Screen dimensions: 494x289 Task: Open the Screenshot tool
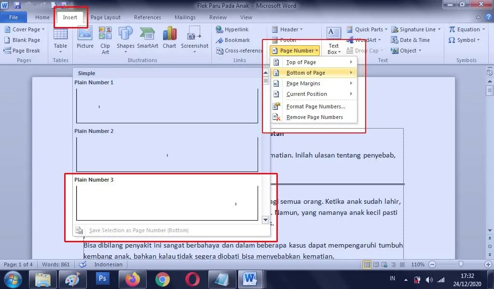coord(194,40)
